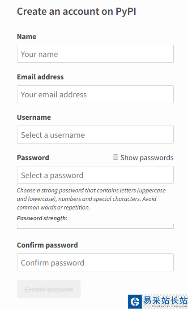Focus the 'Your email address' text box
The width and height of the screenshot is (188, 309).
(95, 94)
